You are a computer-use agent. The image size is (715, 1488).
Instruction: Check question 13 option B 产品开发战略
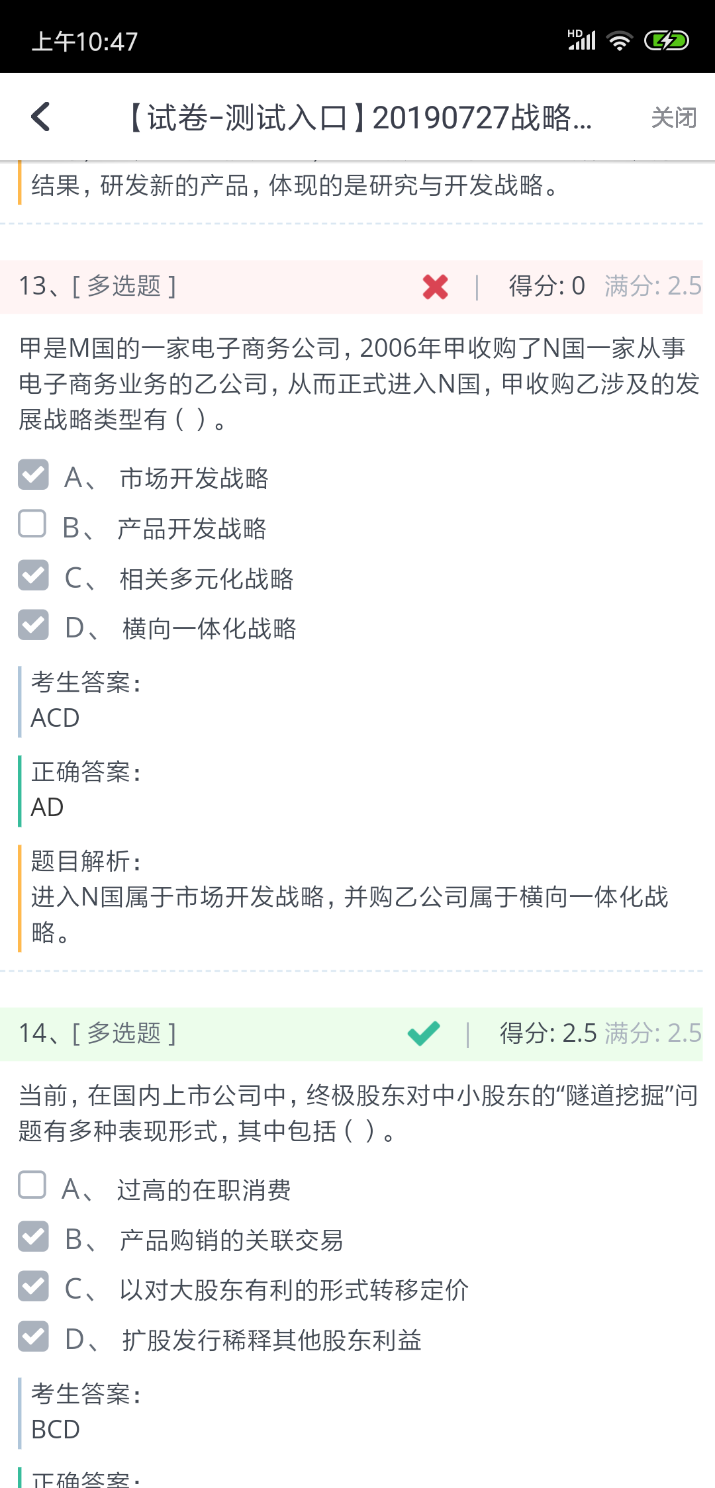pyautogui.click(x=32, y=524)
